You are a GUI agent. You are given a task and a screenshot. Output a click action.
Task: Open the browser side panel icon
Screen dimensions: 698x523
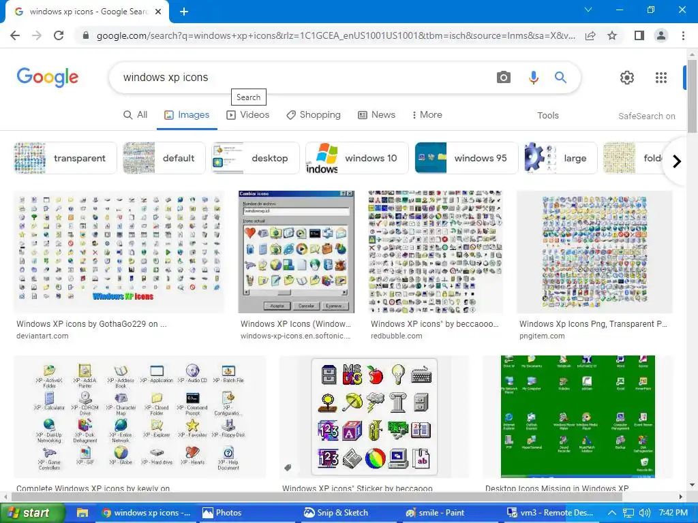point(639,35)
